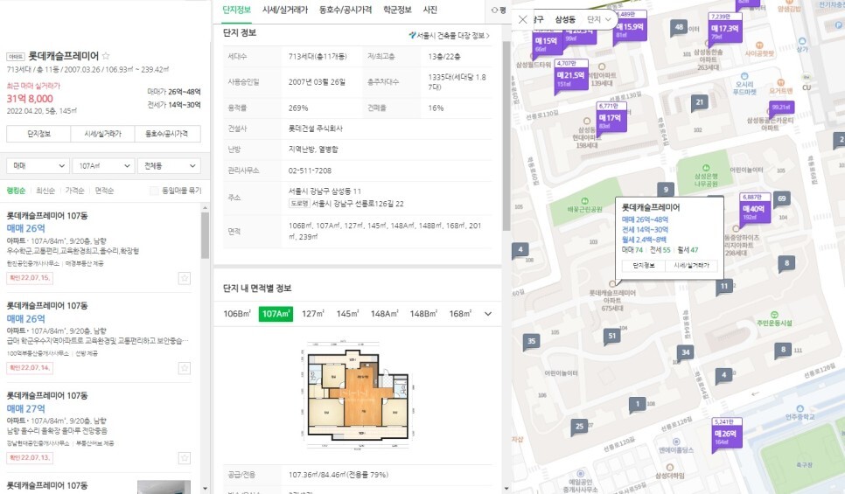
Task: Select map cluster marker 21
Action: pyautogui.click(x=700, y=101)
